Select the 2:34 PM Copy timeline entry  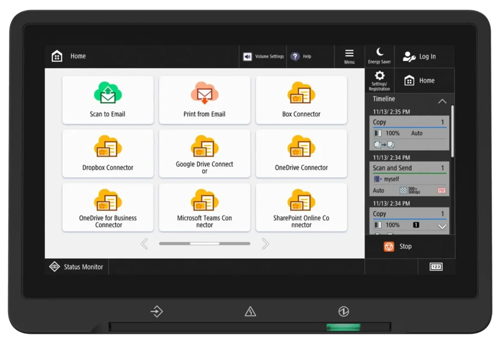[x=409, y=221]
